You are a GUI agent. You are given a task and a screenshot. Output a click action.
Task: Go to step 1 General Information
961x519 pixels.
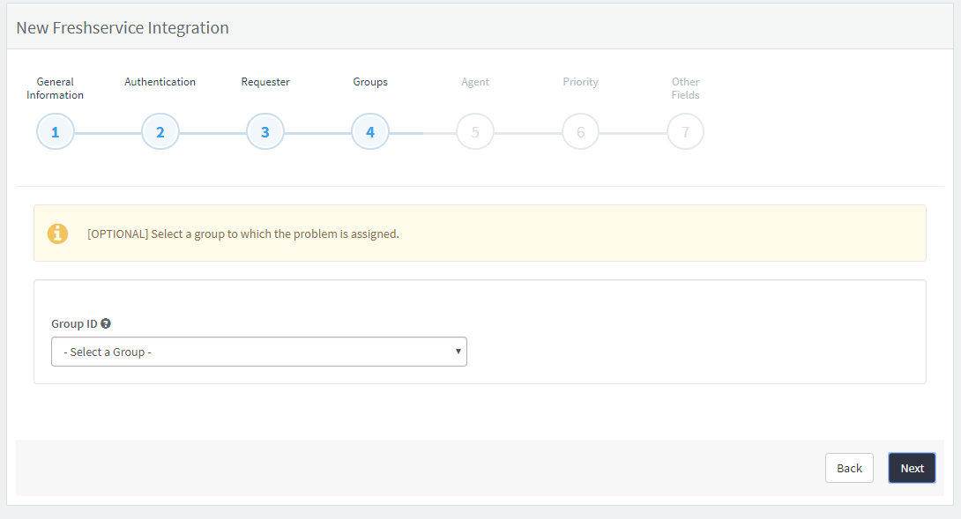click(x=56, y=132)
